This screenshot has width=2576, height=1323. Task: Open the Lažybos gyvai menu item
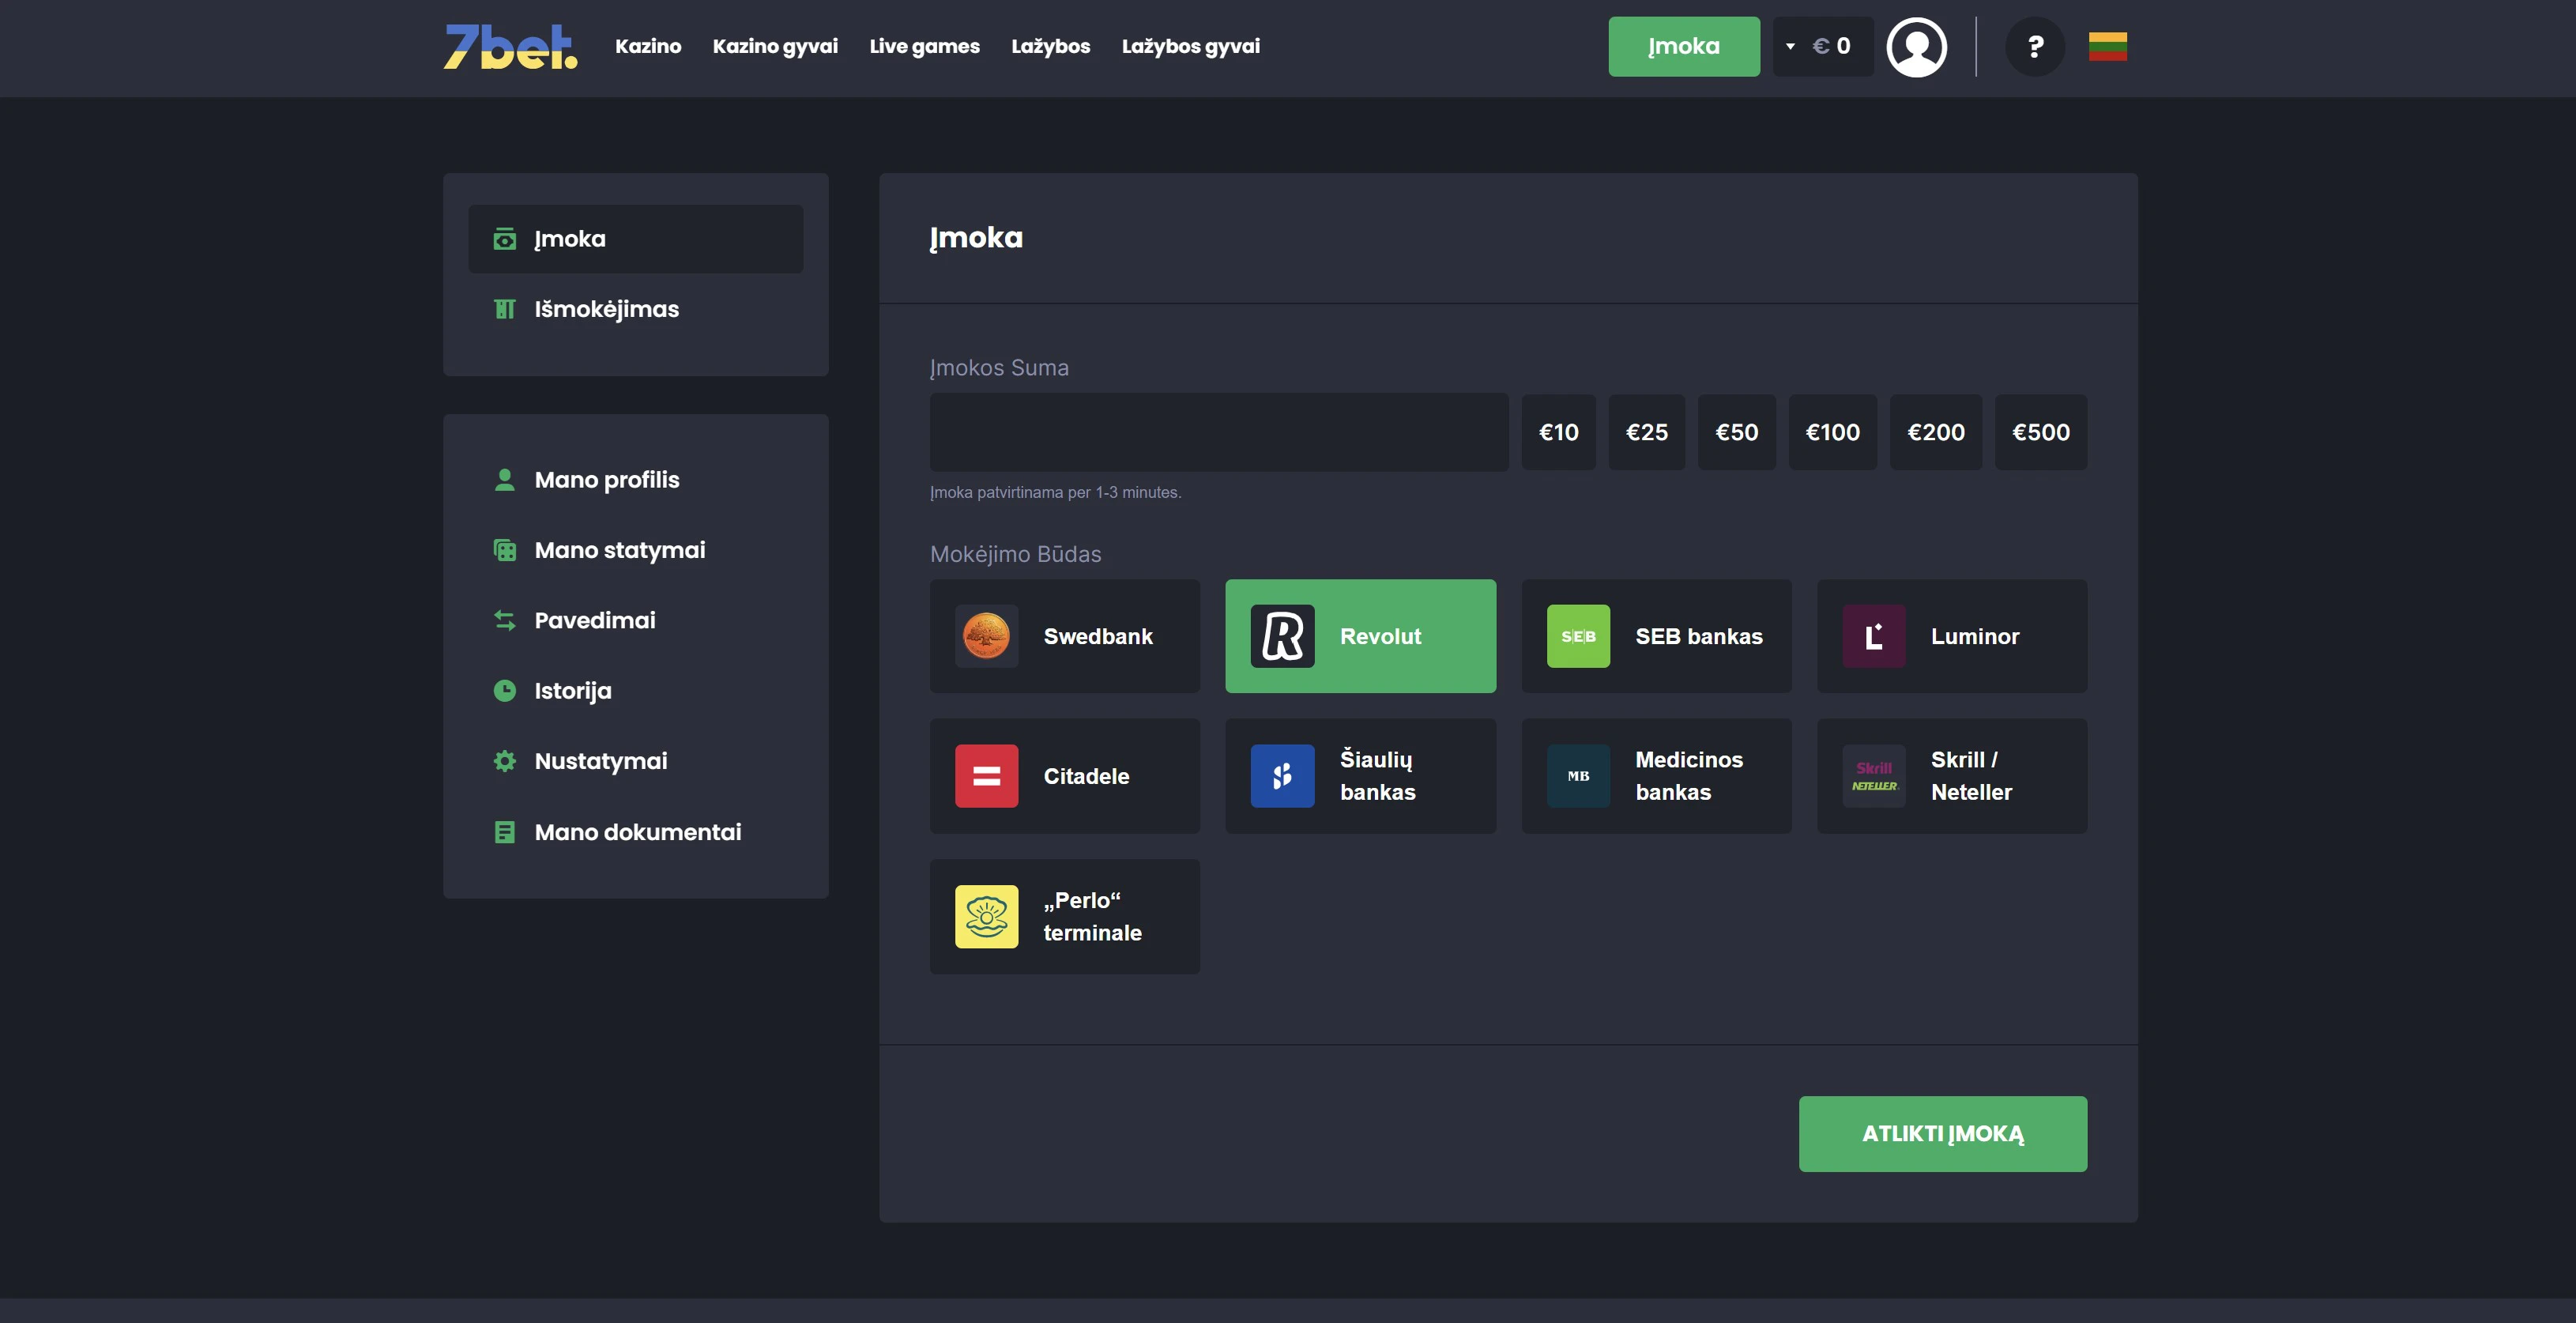(x=1190, y=47)
